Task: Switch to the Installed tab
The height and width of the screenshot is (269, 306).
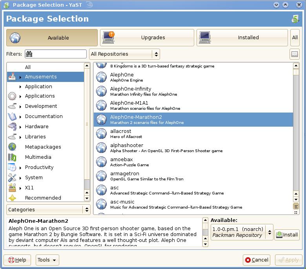Action: [x=242, y=38]
